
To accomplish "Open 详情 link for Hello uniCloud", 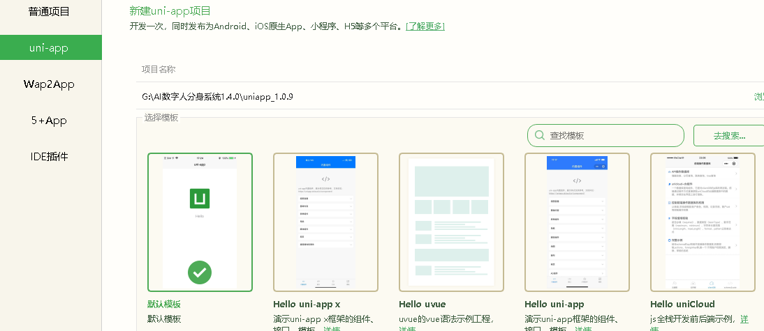I will [x=744, y=318].
